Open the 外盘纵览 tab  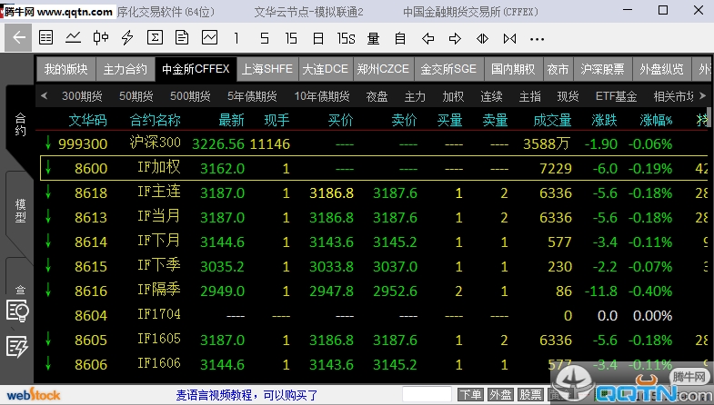pos(661,69)
